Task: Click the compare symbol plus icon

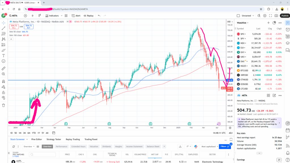Action: coord(25,16)
